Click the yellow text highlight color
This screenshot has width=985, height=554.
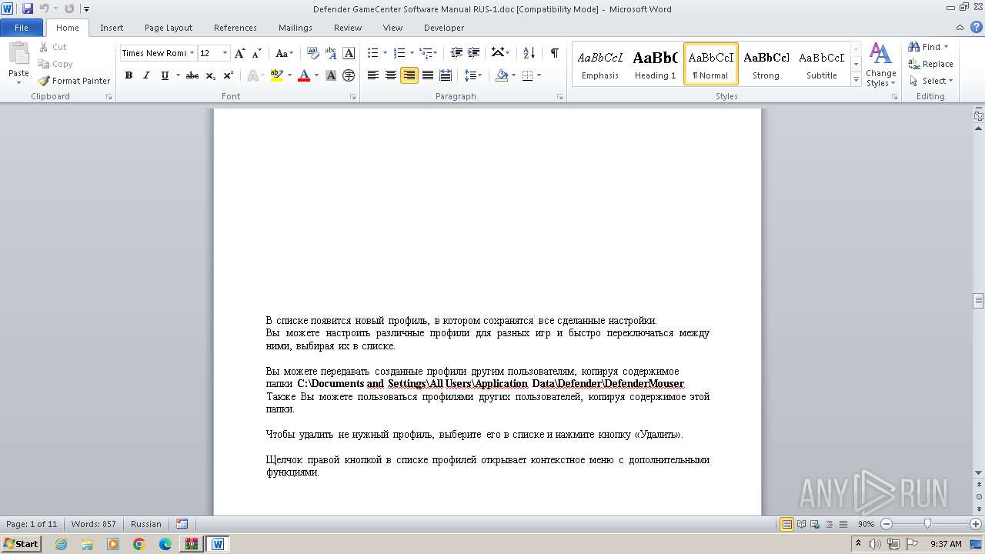coord(276,75)
